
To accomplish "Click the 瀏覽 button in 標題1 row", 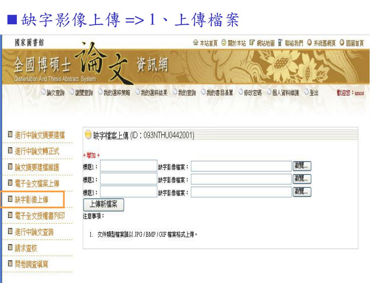I will [302, 166].
